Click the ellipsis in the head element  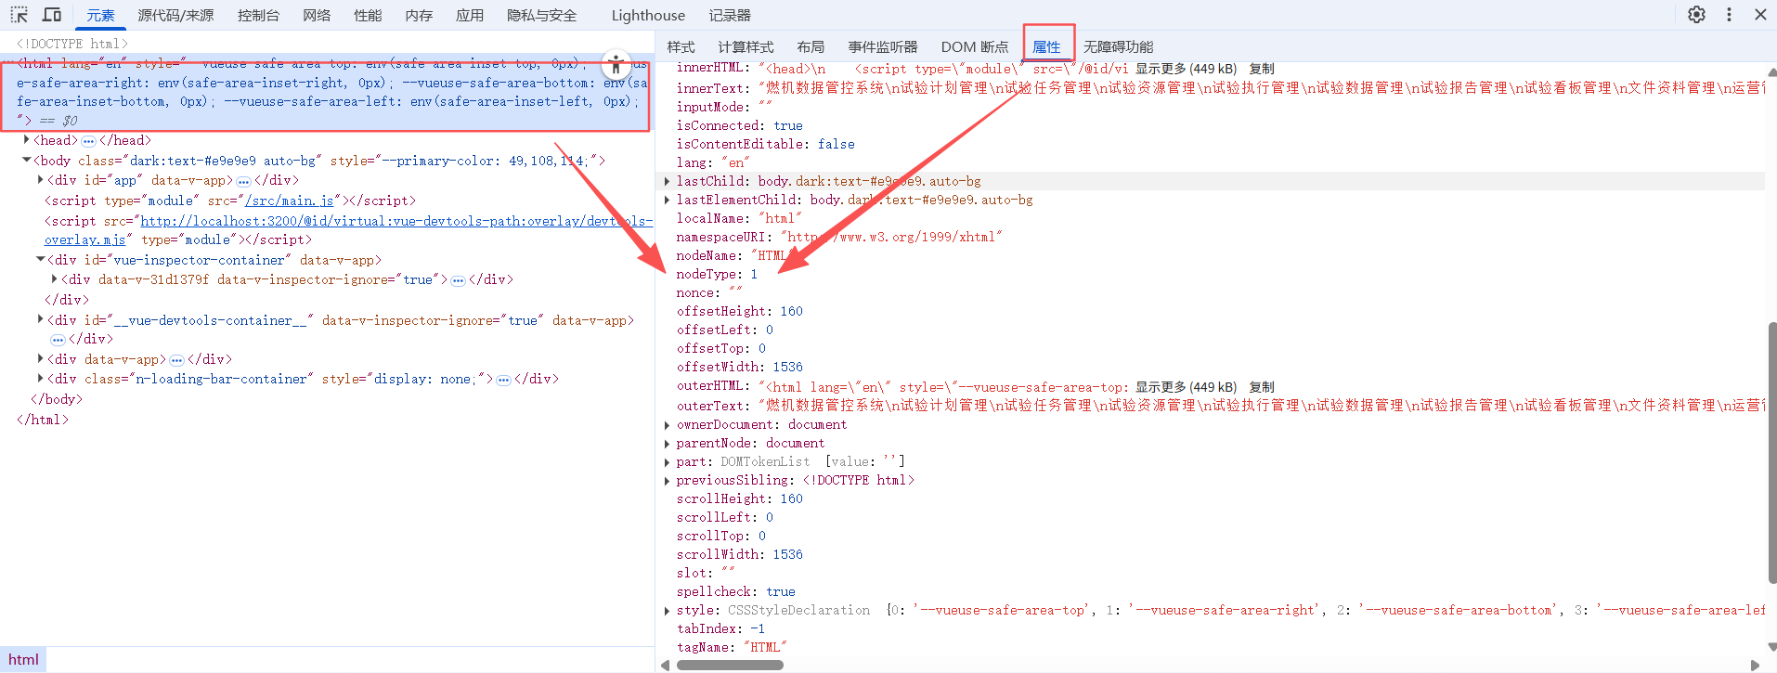pos(88,141)
